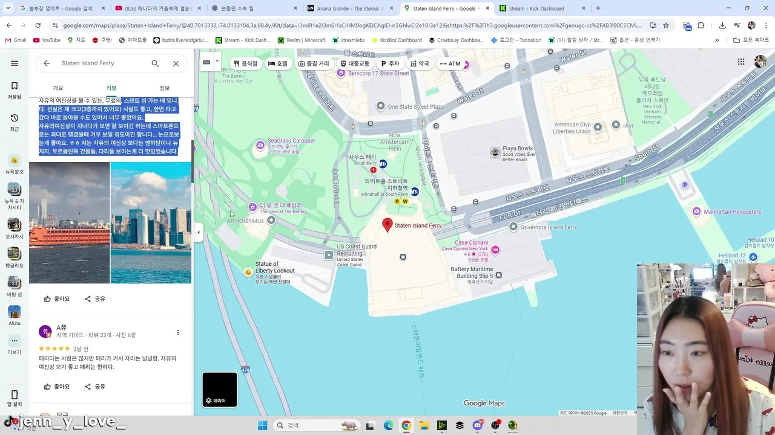Open the orange ferry review photo
The height and width of the screenshot is (435, 775).
70,222
